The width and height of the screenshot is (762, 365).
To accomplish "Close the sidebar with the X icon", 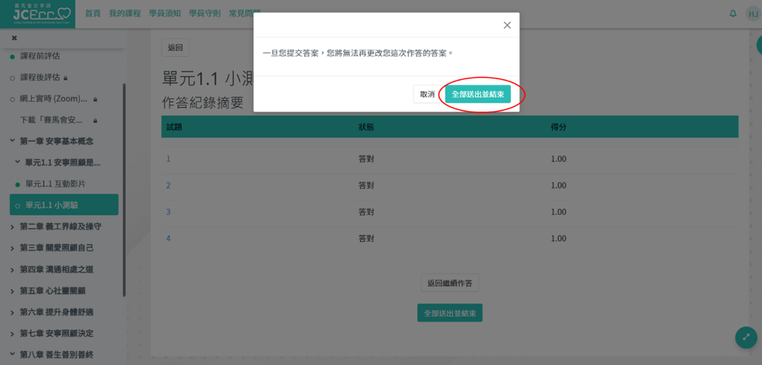I will point(14,38).
